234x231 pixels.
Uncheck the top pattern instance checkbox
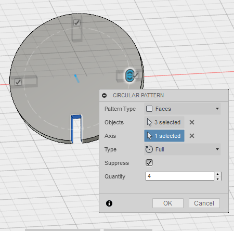click(x=77, y=22)
